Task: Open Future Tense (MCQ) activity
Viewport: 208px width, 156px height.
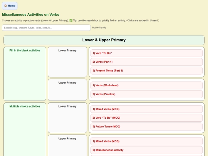Action: pos(146,127)
